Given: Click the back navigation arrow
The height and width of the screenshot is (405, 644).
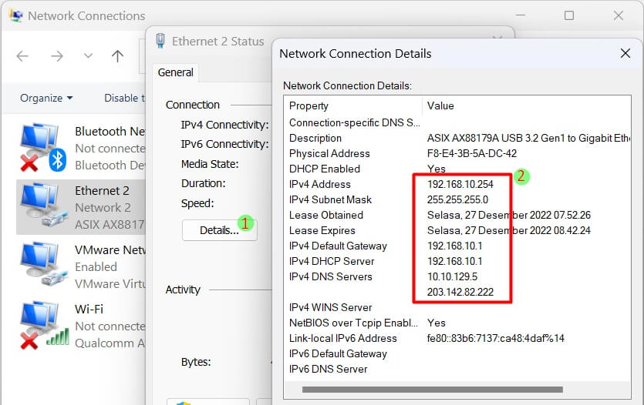Looking at the screenshot, I should [x=22, y=56].
